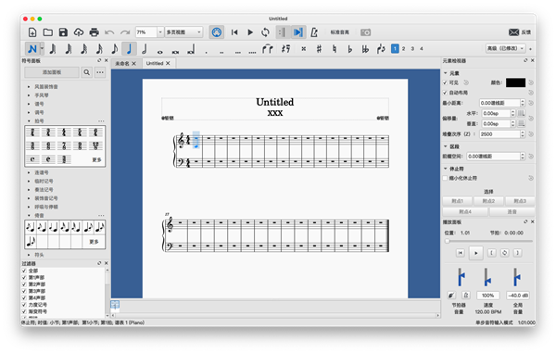Select the half note duration

145,48
